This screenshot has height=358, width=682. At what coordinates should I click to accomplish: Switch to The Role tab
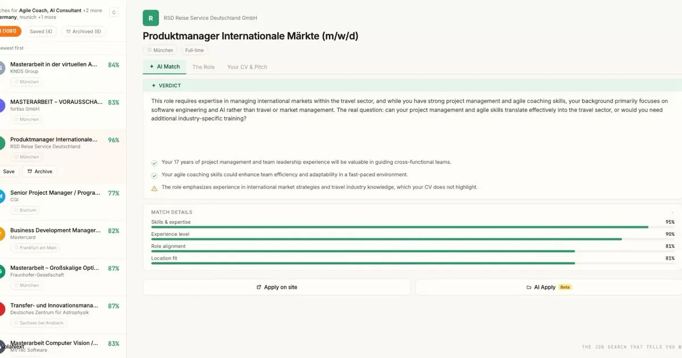pos(203,67)
